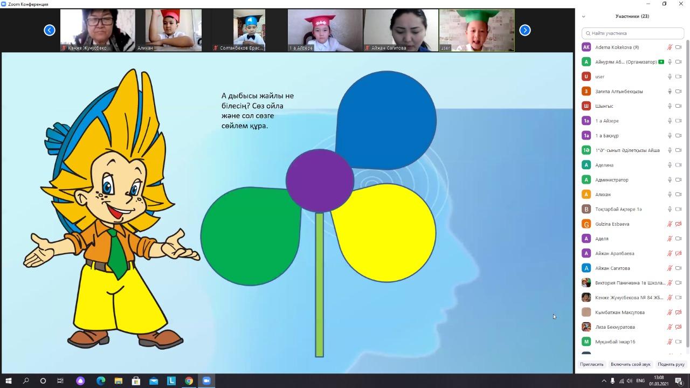690x388 pixels.
Task: Open Microsoft Edge from the taskbar
Action: [101, 381]
